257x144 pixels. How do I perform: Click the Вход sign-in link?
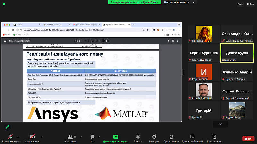[240, 4]
